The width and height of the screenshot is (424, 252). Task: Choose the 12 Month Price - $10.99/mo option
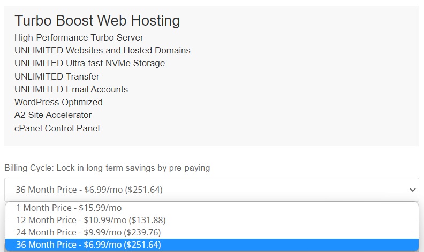pyautogui.click(x=211, y=220)
